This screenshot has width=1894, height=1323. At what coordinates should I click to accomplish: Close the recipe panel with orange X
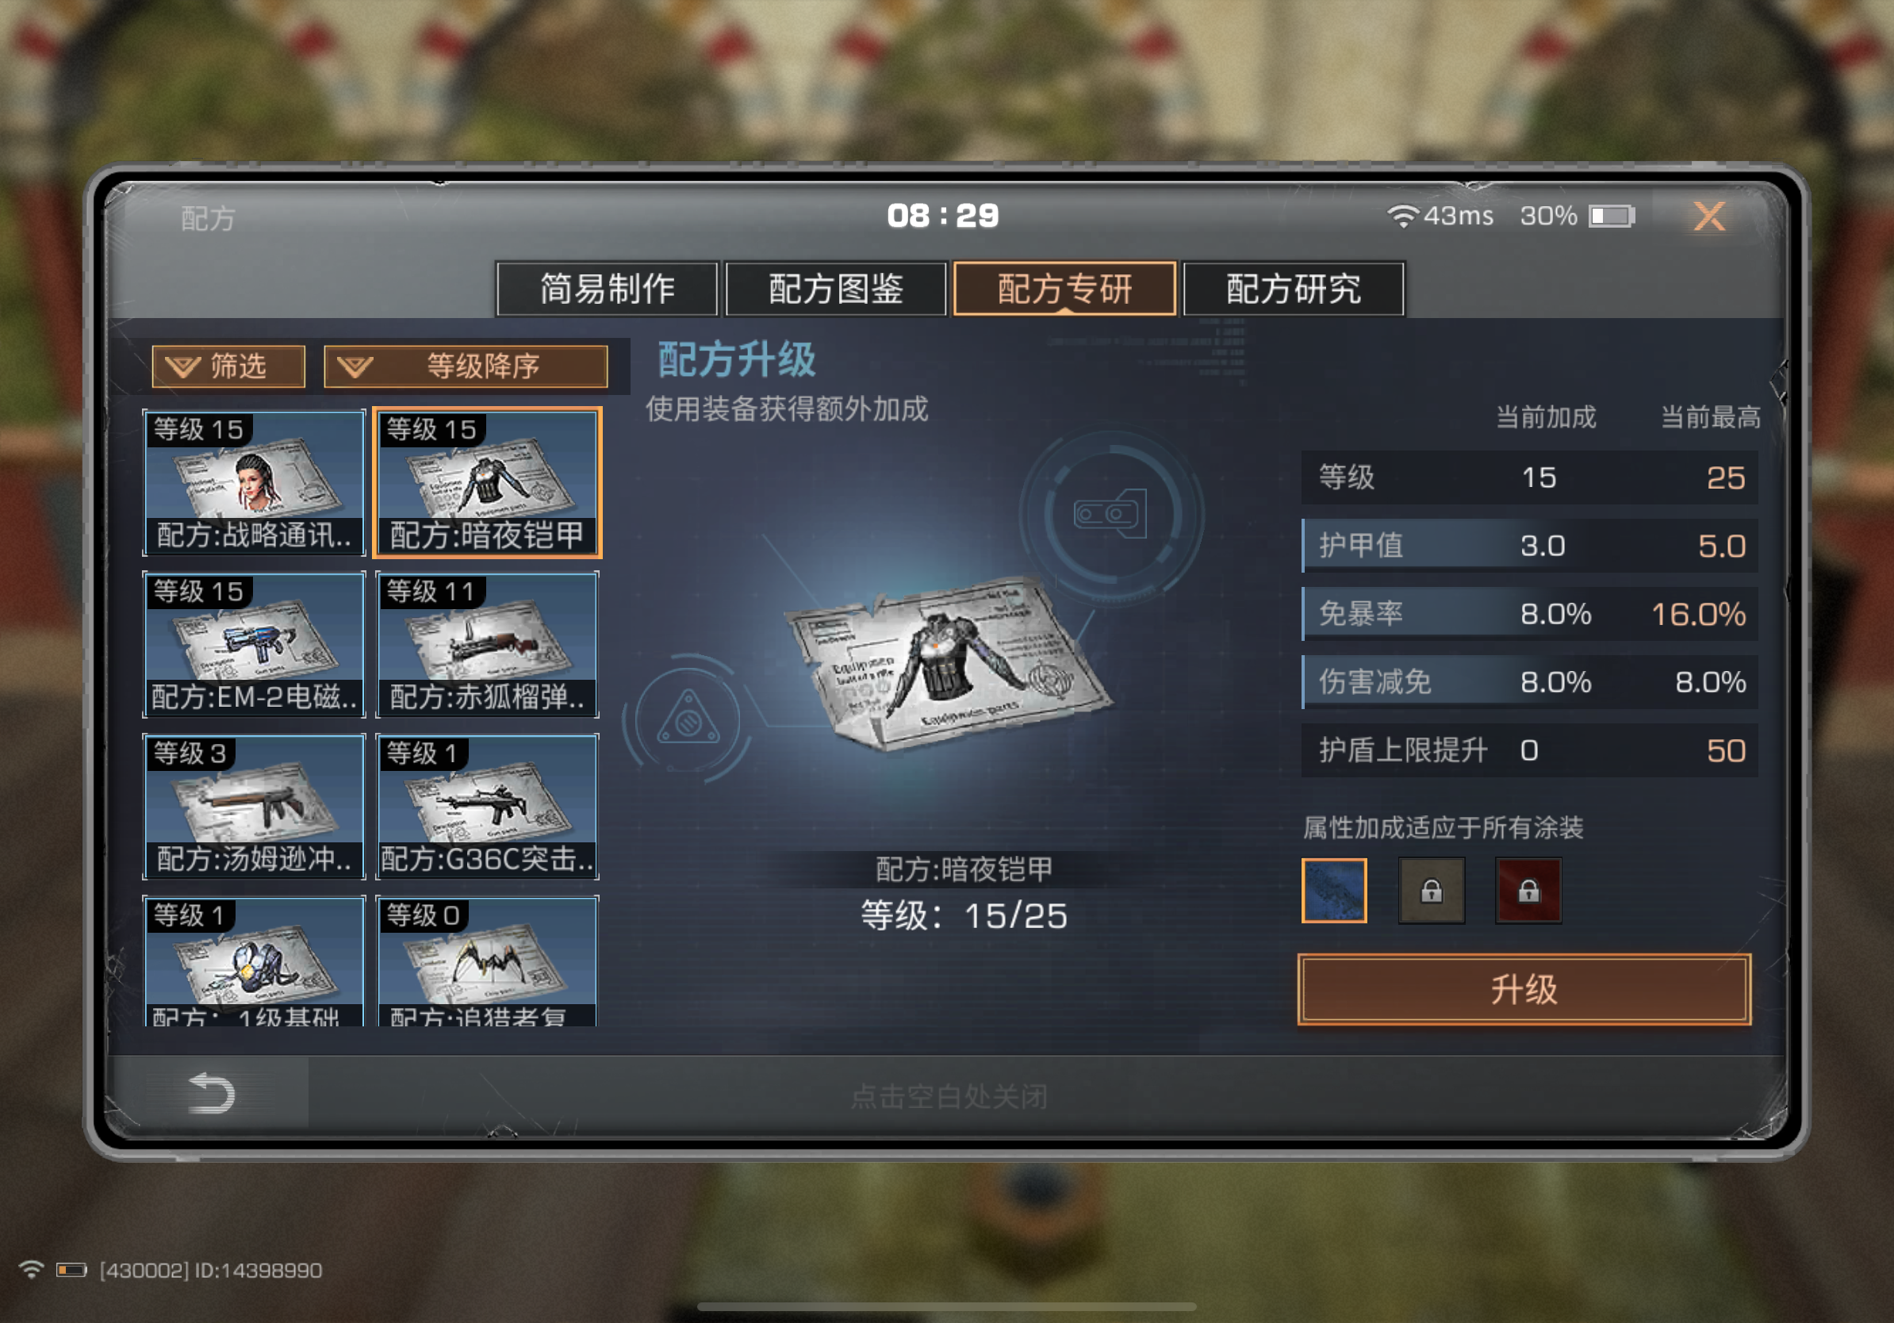click(x=1708, y=217)
